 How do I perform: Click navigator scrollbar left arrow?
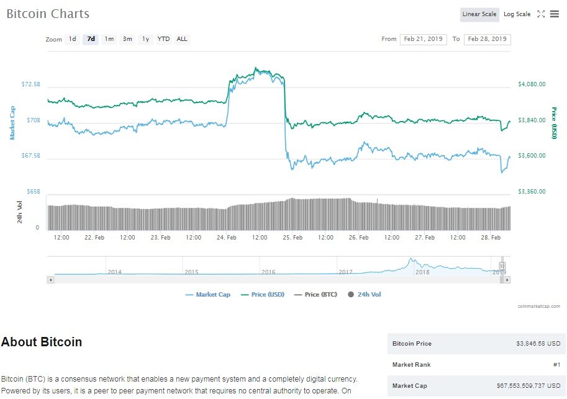click(51, 280)
